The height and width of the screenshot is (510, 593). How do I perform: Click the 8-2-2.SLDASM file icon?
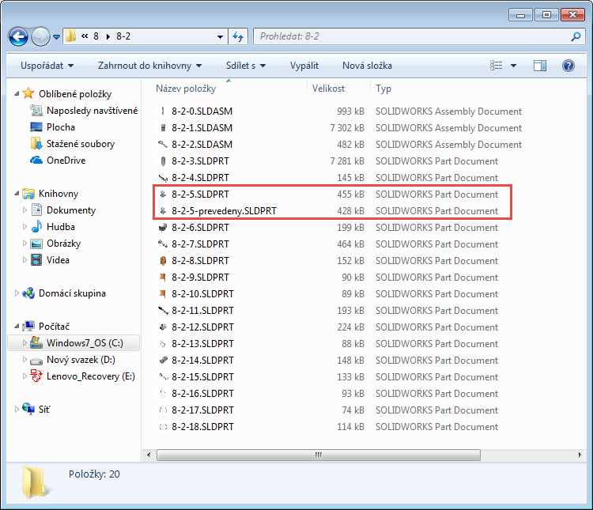(x=163, y=145)
